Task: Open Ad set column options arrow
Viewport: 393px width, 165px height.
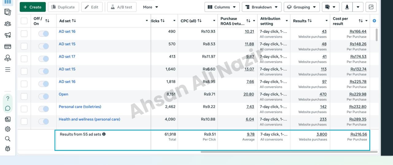Action: tap(147, 21)
